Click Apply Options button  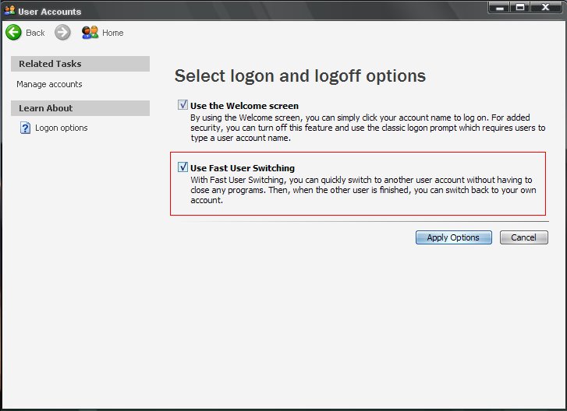[x=453, y=237]
